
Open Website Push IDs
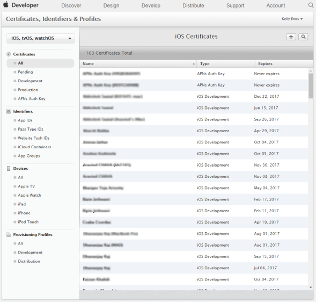point(33,138)
